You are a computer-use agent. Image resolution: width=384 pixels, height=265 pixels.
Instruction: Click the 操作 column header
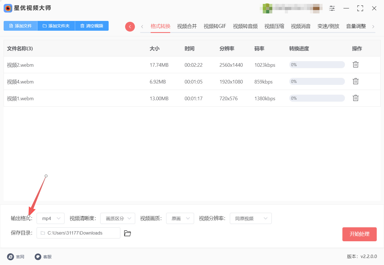coord(357,49)
